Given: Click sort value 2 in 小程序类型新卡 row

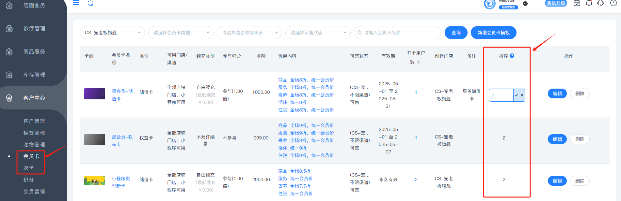Looking at the screenshot, I should (504, 179).
